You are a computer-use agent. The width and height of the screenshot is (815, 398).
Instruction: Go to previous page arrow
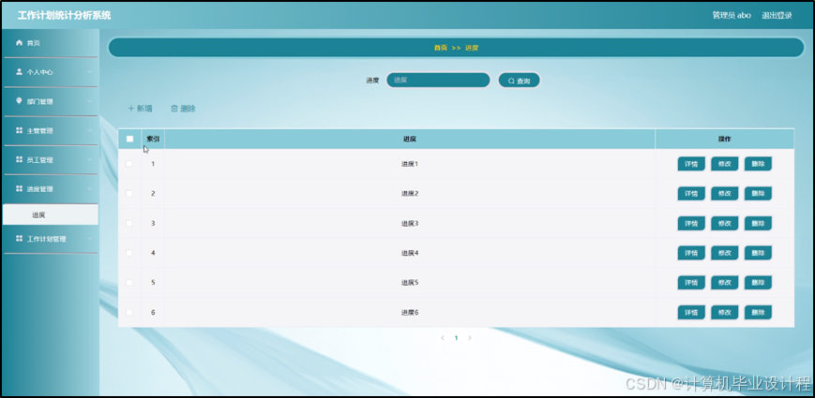443,338
